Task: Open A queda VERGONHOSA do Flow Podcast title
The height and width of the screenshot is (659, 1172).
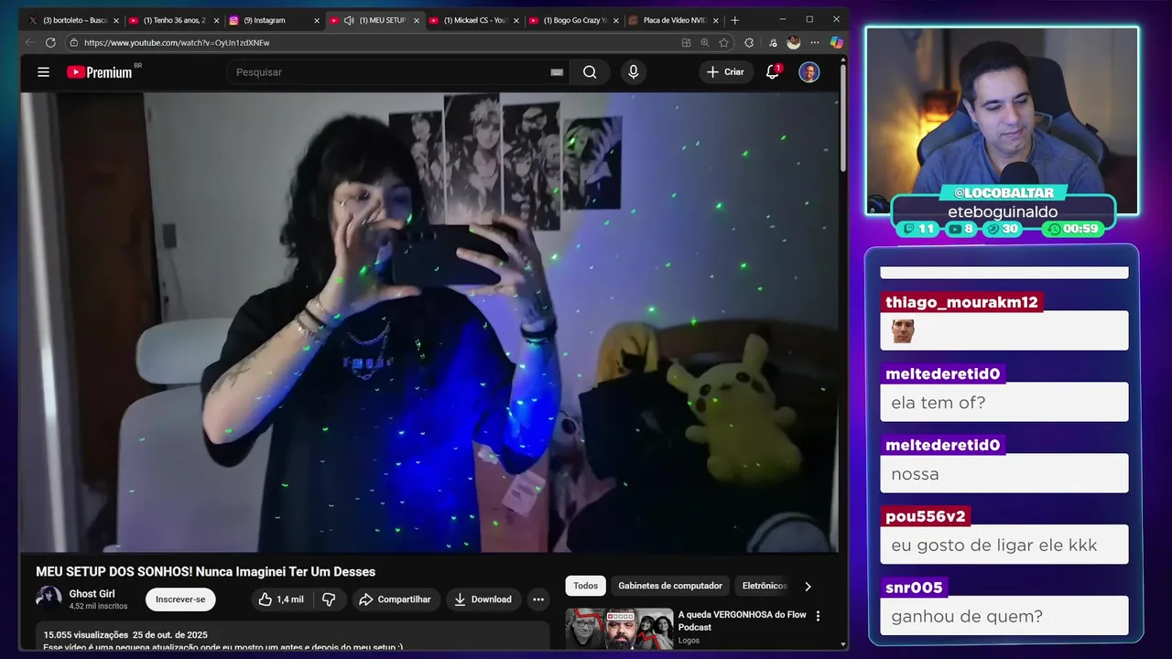Action: tap(742, 621)
